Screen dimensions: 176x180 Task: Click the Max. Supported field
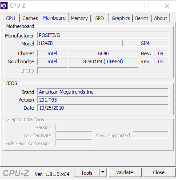(x=151, y=135)
